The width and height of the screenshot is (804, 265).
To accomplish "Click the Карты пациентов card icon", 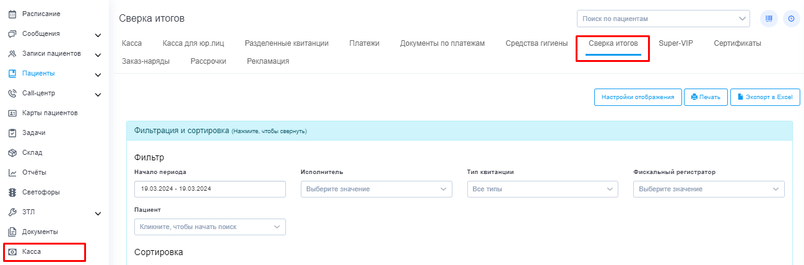I will (x=12, y=113).
